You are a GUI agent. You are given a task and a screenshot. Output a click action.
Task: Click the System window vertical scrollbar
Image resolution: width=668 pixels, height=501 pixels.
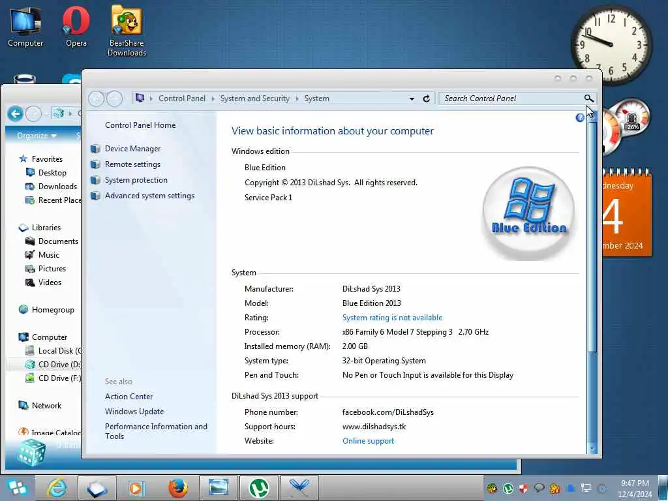[592, 236]
